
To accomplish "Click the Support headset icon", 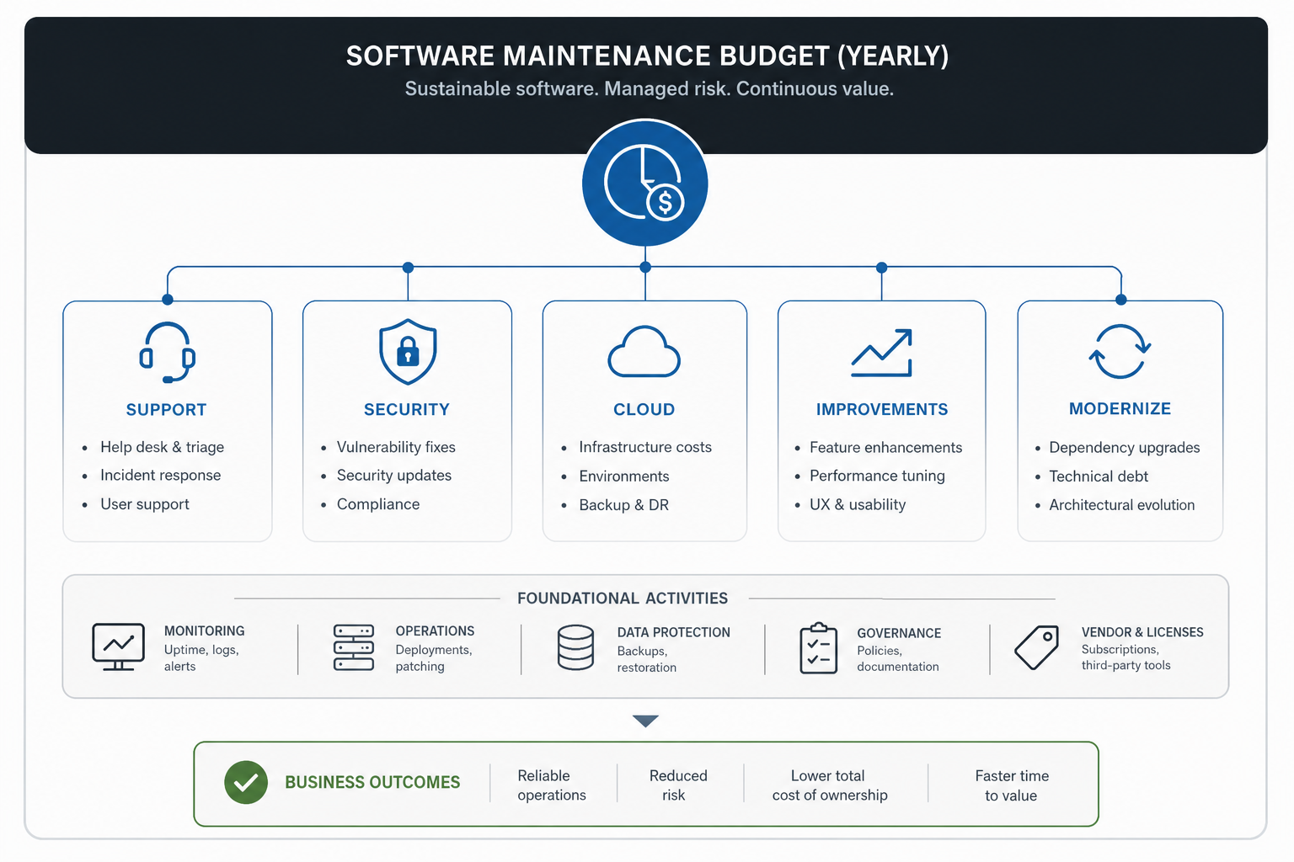I will [168, 352].
